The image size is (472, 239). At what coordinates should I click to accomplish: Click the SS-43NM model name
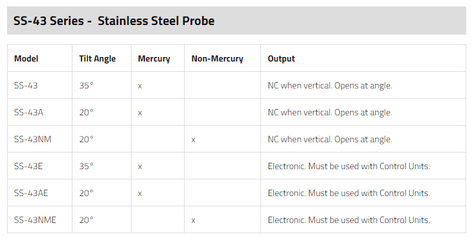pos(33,139)
